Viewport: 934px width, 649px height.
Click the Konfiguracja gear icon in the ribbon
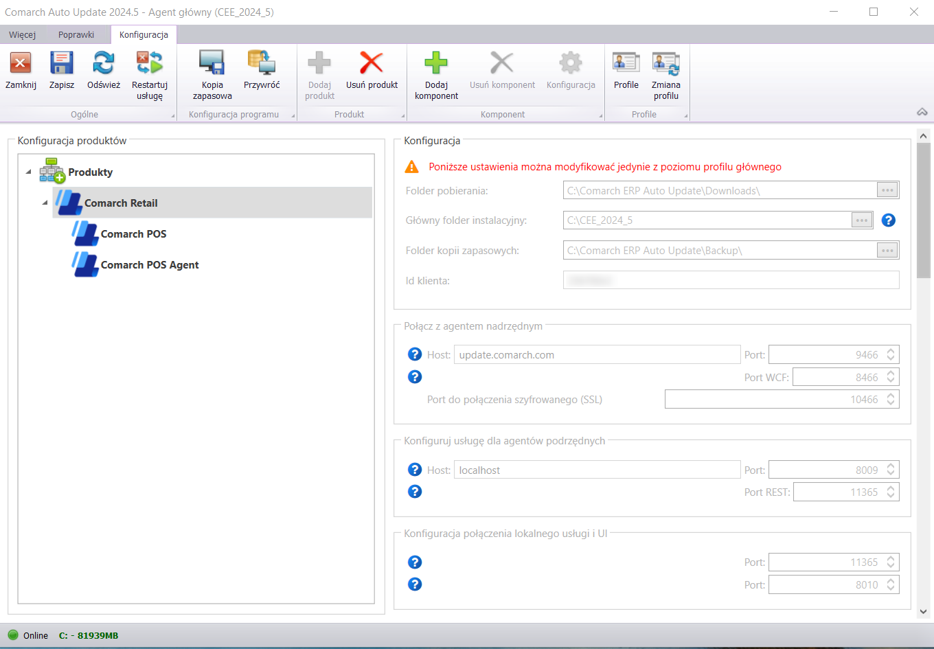571,63
